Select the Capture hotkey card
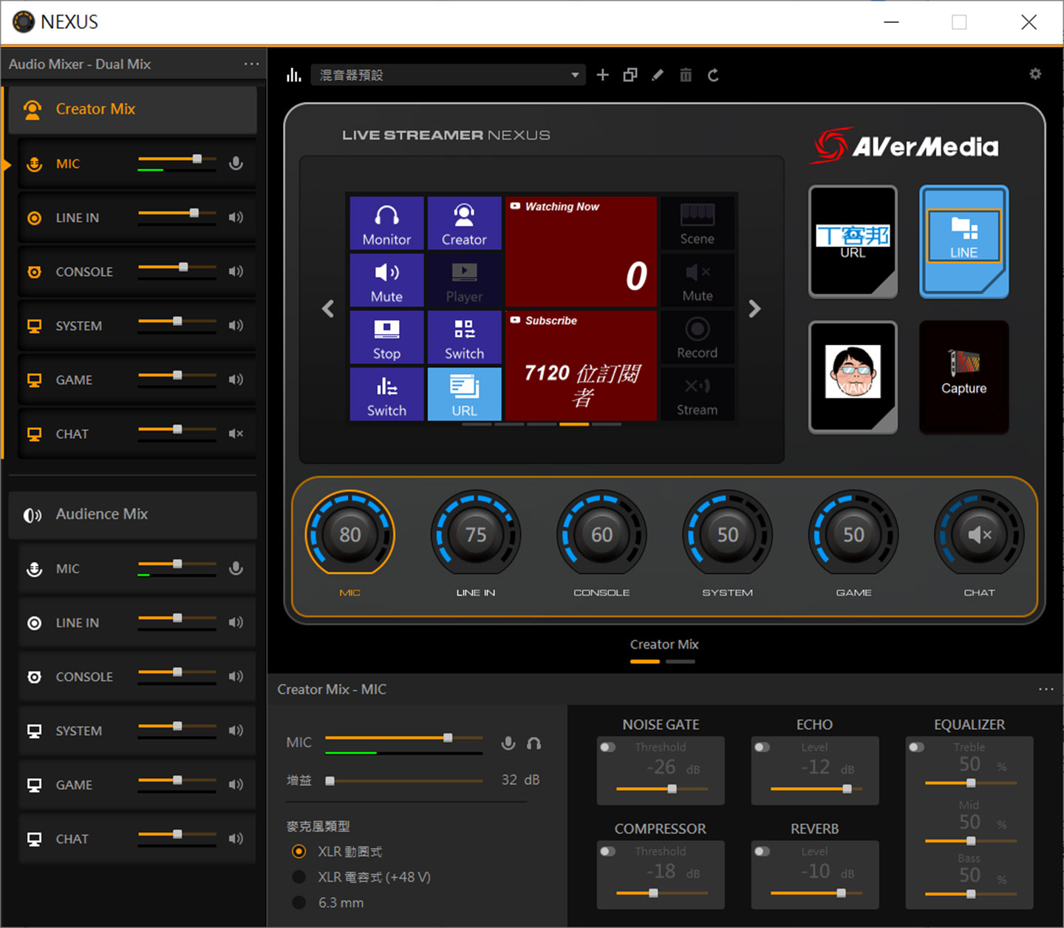The width and height of the screenshot is (1064, 928). [x=964, y=377]
